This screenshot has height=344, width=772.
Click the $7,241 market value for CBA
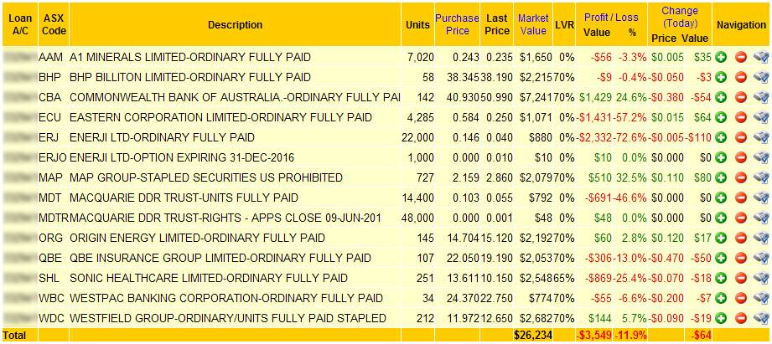(536, 97)
